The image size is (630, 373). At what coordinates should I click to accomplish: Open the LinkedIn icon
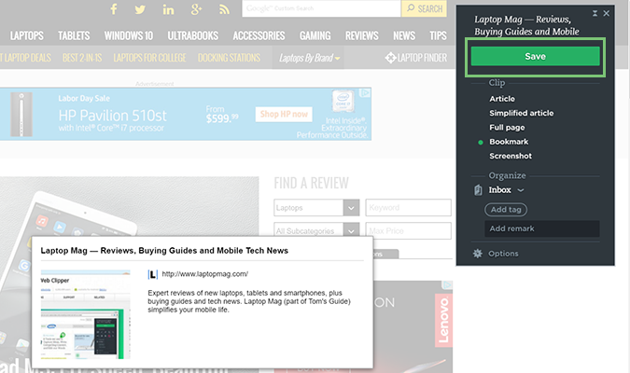(x=168, y=9)
